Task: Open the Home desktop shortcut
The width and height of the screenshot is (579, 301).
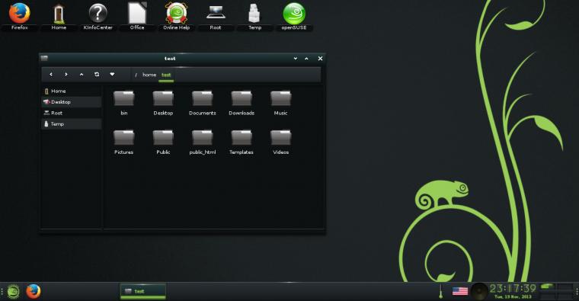Action: (59, 16)
